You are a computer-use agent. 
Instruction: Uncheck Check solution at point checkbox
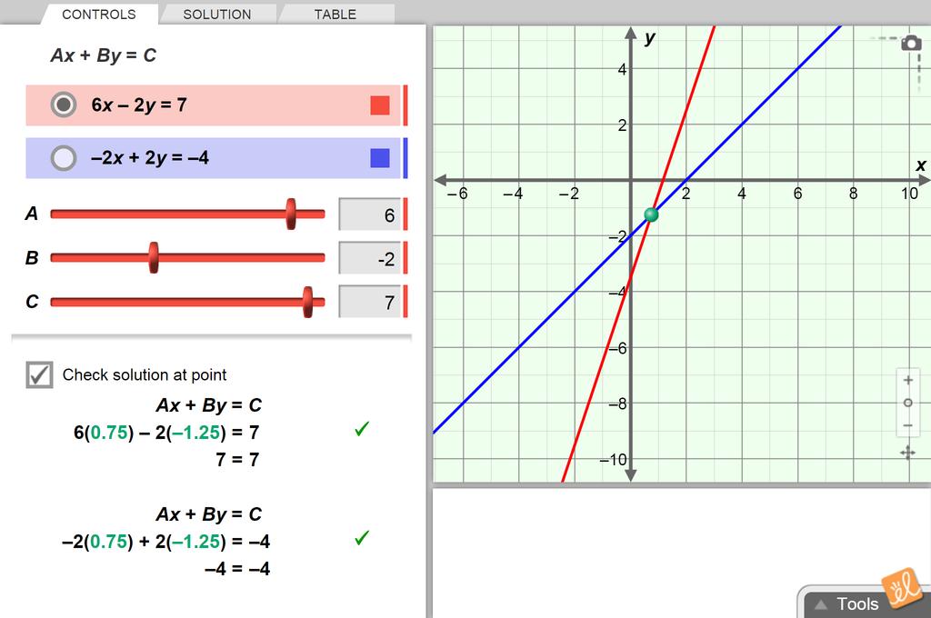39,374
